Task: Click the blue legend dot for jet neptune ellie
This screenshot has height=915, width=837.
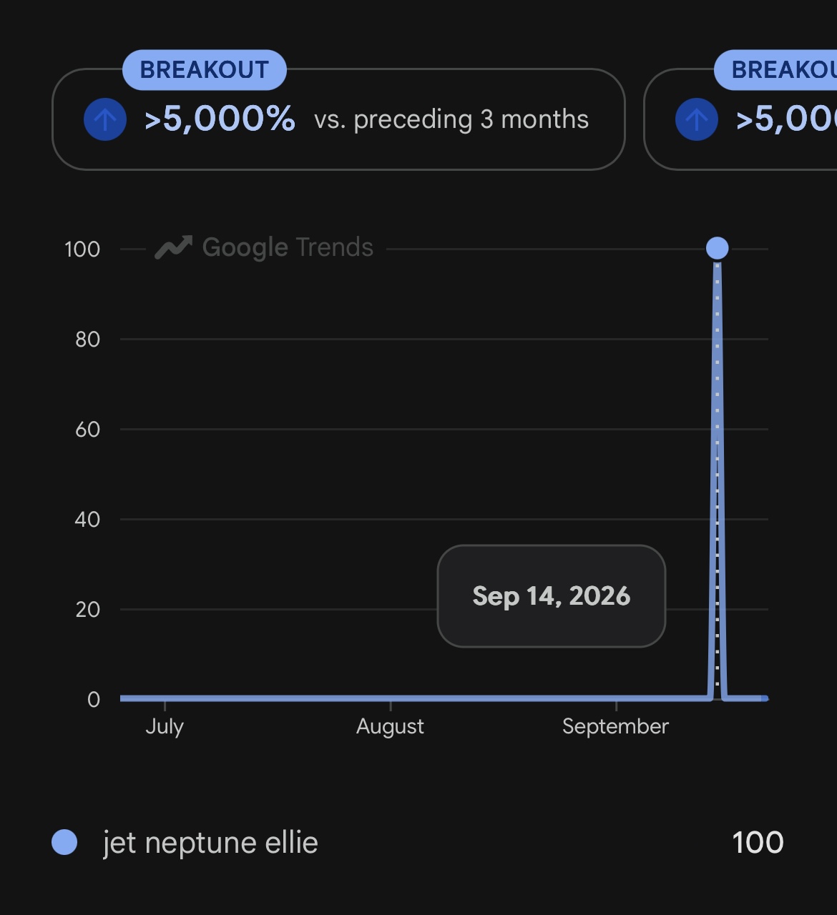Action: point(64,842)
